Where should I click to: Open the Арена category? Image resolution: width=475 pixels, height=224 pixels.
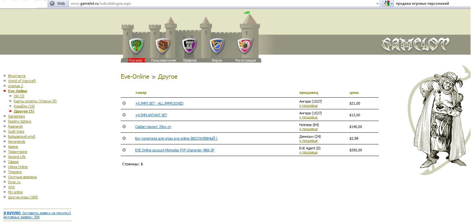click(13, 147)
